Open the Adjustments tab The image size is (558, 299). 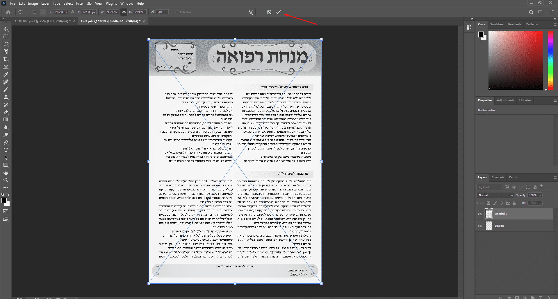pos(505,100)
